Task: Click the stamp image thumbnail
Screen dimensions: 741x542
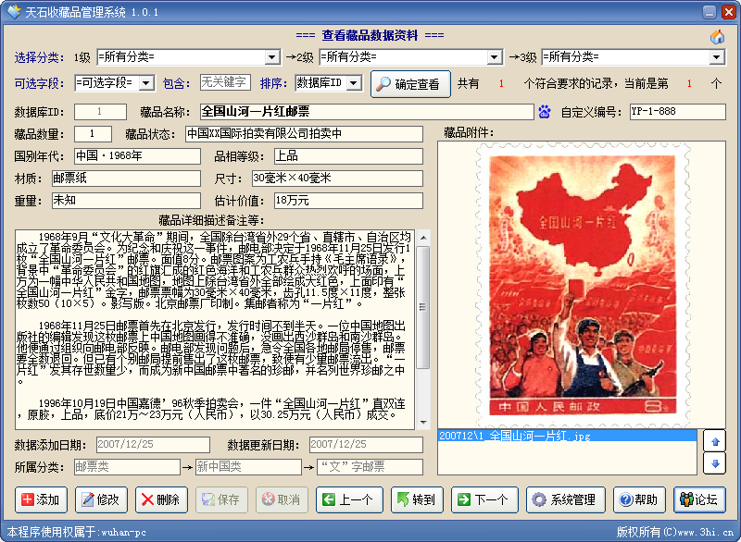Action: pos(582,285)
